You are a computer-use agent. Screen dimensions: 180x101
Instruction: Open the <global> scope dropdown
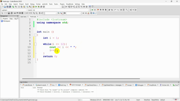(x=14, y=10)
